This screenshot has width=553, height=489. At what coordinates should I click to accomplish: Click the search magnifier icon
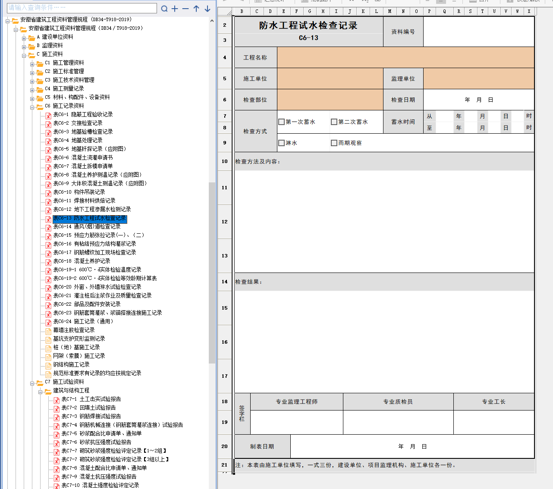click(164, 9)
